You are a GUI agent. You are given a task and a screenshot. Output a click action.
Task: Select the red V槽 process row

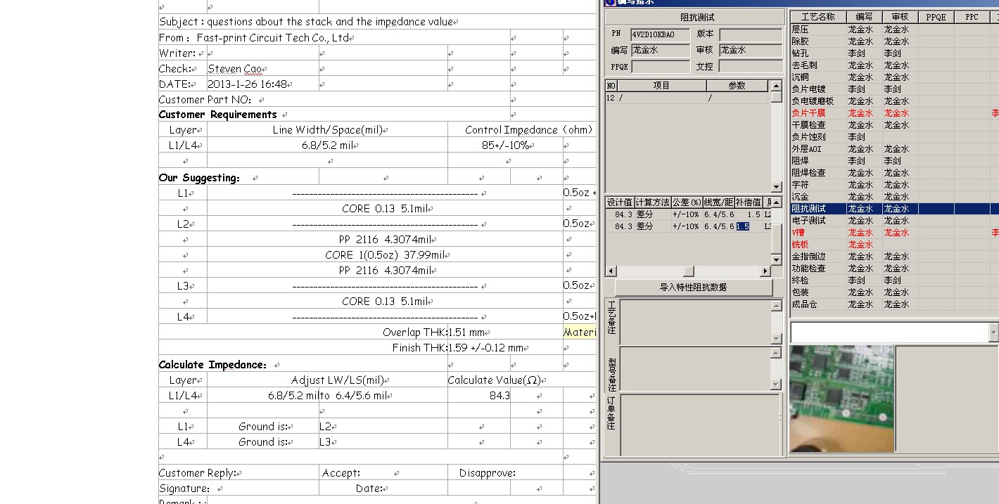[893, 233]
